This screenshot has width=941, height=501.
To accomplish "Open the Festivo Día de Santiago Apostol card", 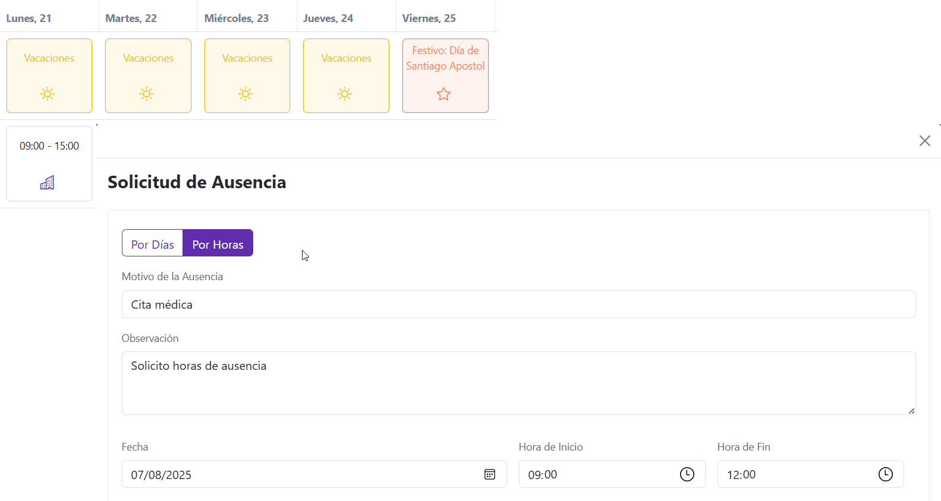I will (445, 75).
